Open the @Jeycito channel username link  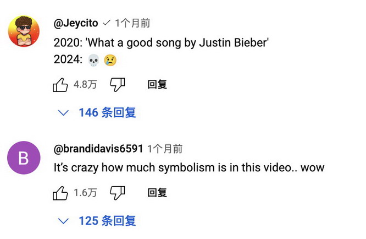click(x=76, y=23)
